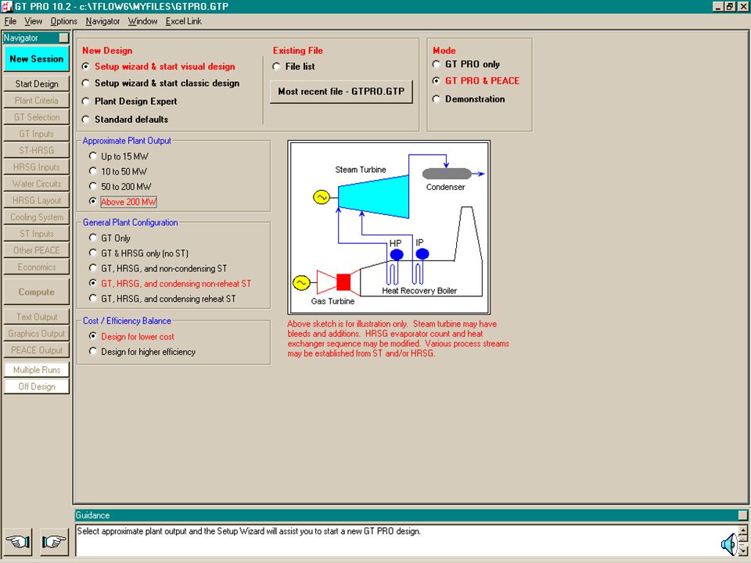Screen dimensions: 751x563
Task: Open the View menu
Action: (x=33, y=21)
